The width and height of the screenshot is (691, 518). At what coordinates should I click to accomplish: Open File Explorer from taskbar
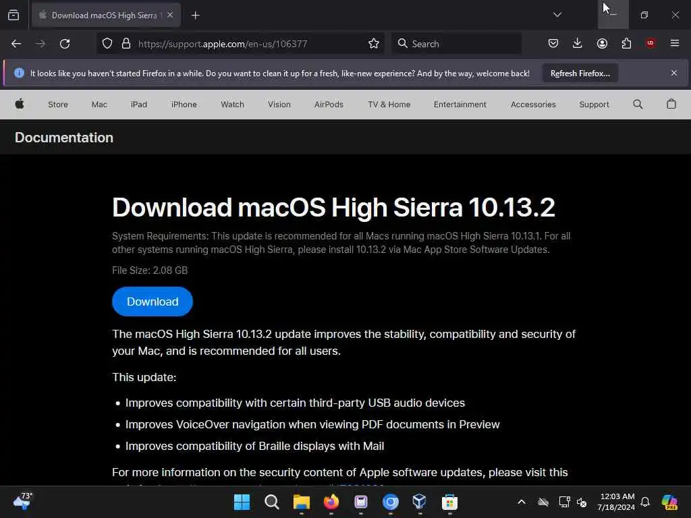(302, 502)
